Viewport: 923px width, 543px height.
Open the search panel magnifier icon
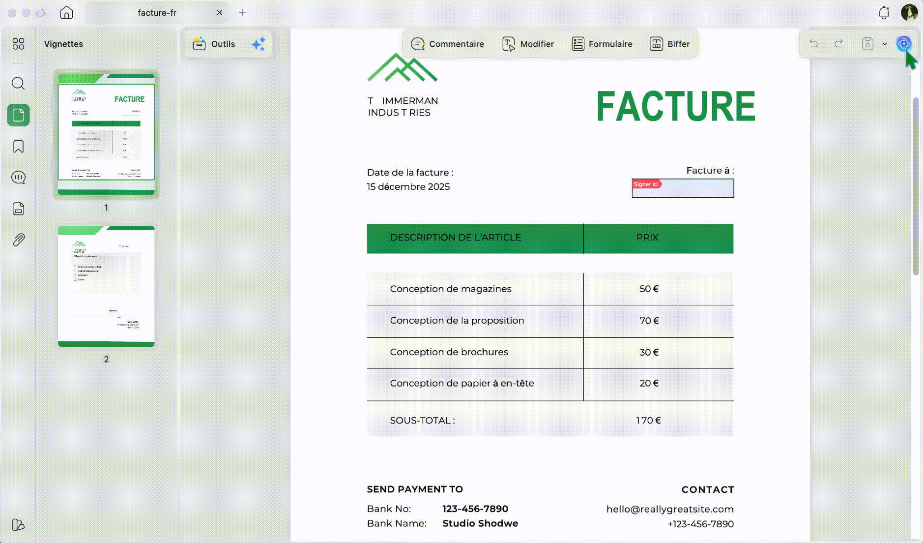click(18, 83)
